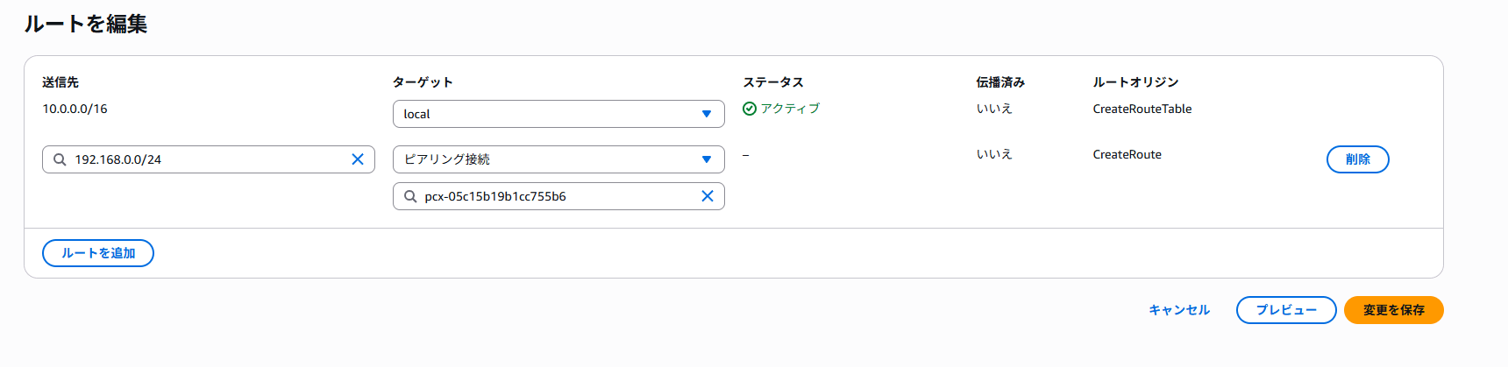Screen dimensions: 1508x367
Task: Focus the pcx-05c15b19b1cc755b6 peering input
Action: (x=558, y=196)
